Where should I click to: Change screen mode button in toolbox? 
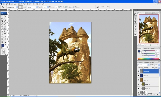click(x=4, y=53)
